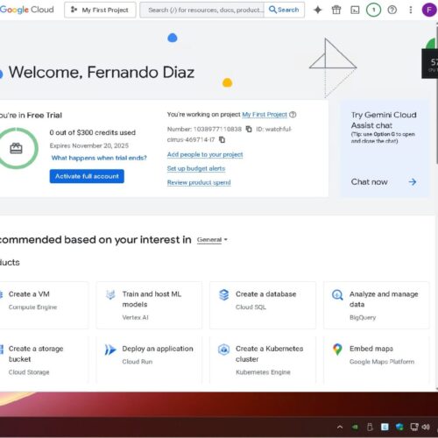
Task: Click Activate full account button
Action: point(87,176)
